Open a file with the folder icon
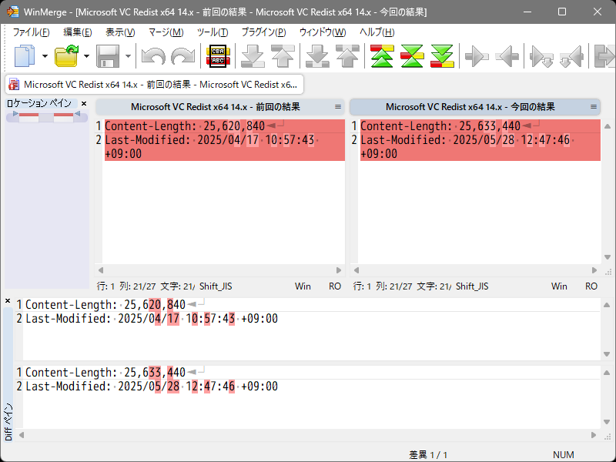 click(x=66, y=56)
